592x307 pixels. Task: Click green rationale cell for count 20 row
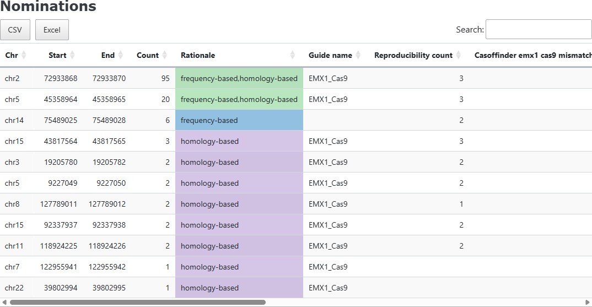click(239, 99)
